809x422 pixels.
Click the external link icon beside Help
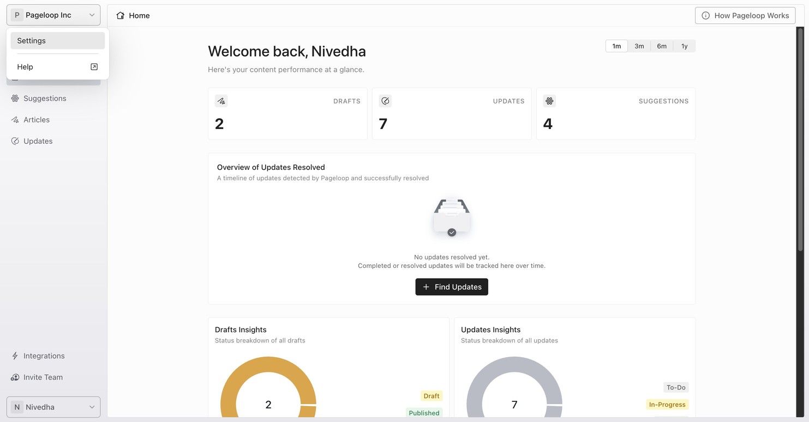(94, 67)
